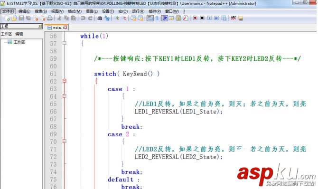Screen dimensions: 318x189
Task: Toggle the Word Wrap toolbar button
Action: (x=150, y=18)
